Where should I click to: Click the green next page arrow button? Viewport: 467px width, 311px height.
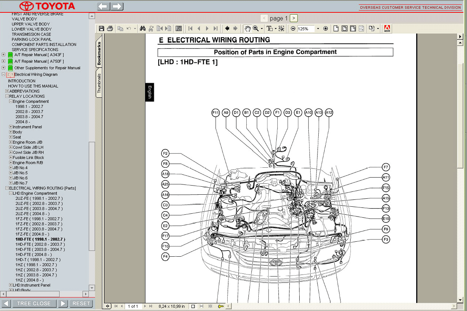294,18
